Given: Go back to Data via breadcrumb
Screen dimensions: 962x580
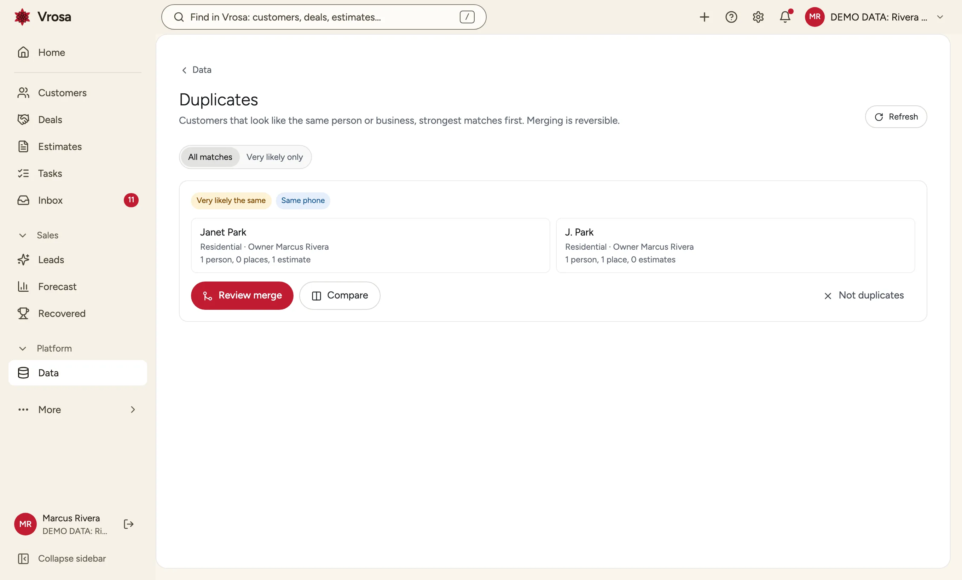Looking at the screenshot, I should click(x=197, y=70).
